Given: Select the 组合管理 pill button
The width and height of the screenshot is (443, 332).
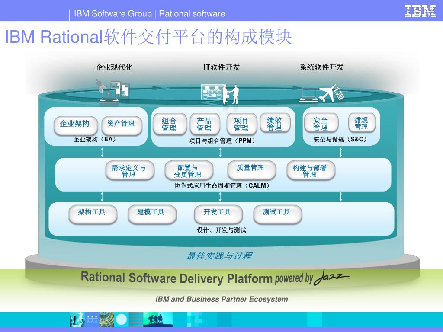Looking at the screenshot, I should pyautogui.click(x=170, y=124).
